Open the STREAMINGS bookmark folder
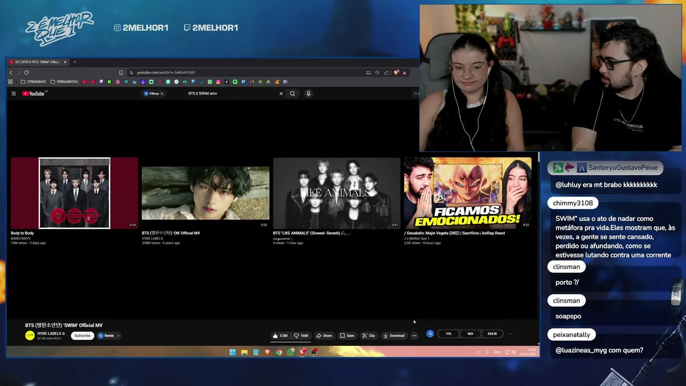 (33, 81)
